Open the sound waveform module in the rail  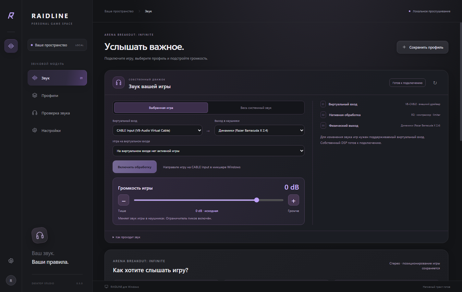click(x=11, y=46)
